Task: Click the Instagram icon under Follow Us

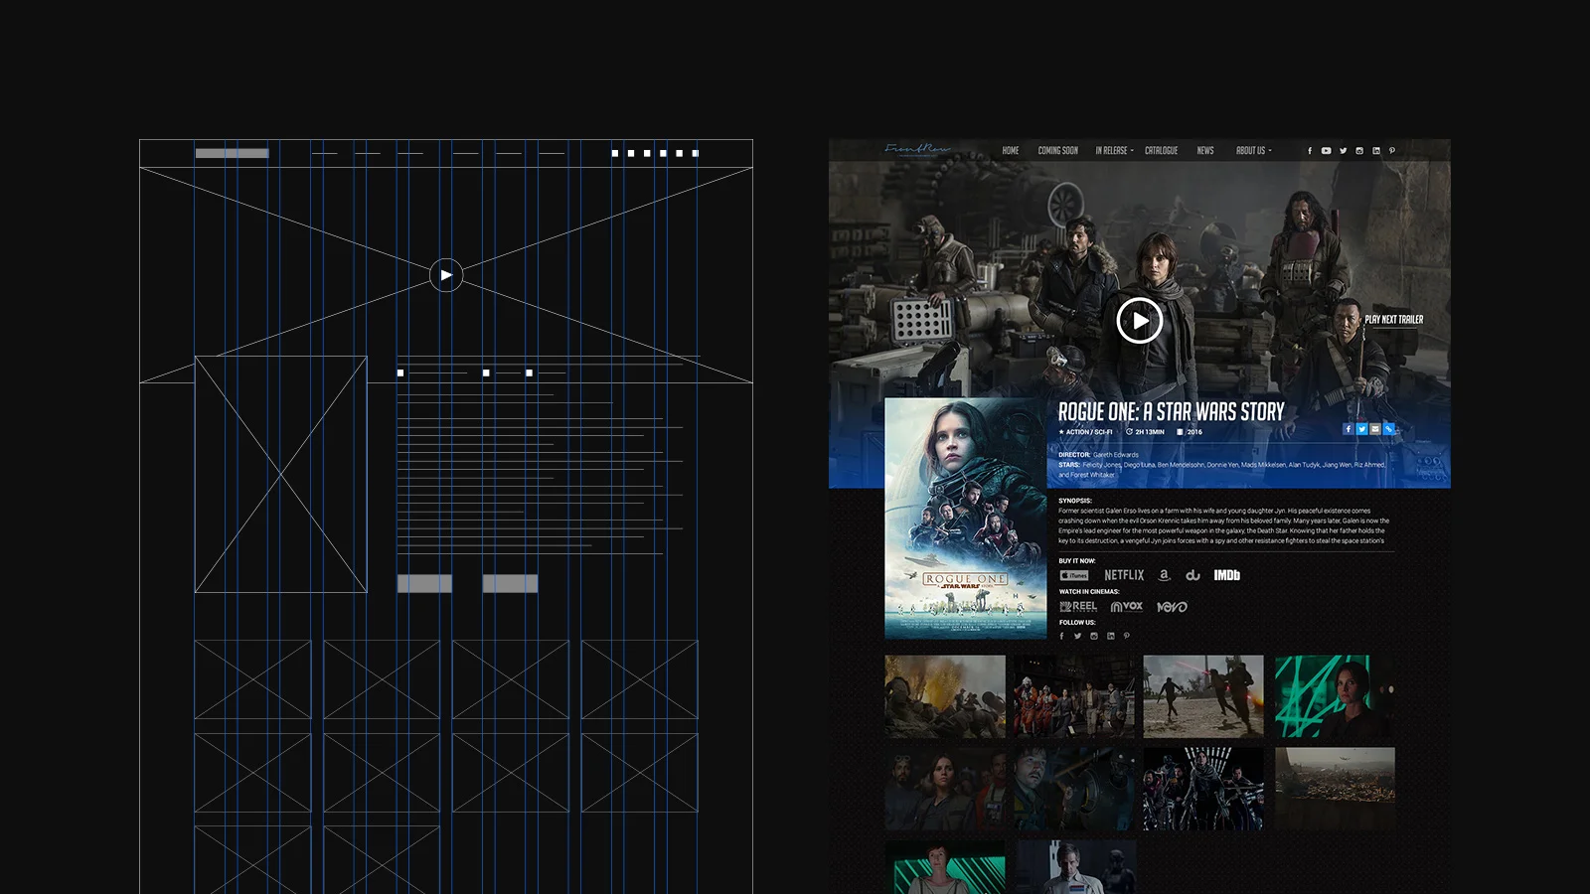Action: tap(1094, 636)
